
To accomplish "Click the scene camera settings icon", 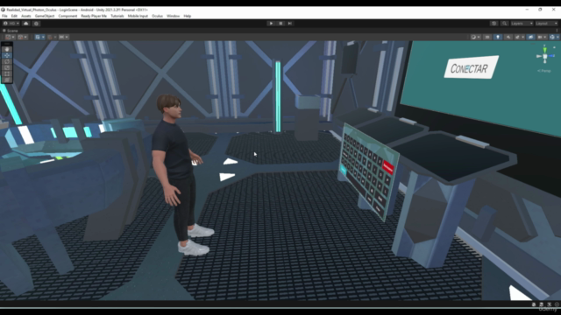I will [540, 37].
